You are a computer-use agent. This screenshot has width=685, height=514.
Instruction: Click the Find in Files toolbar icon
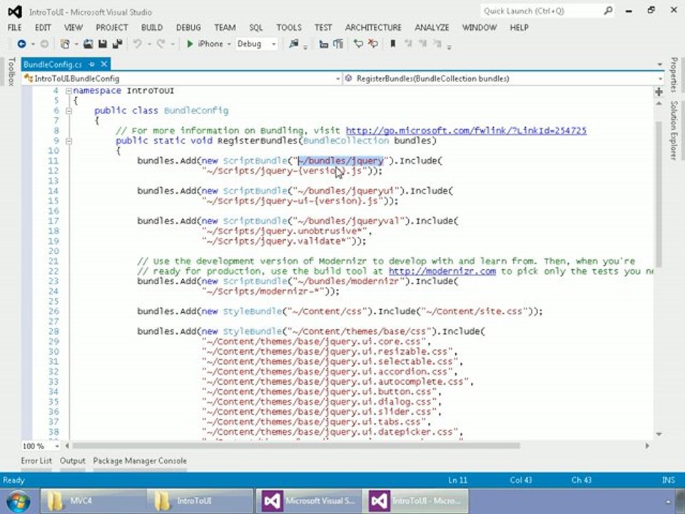coord(294,44)
